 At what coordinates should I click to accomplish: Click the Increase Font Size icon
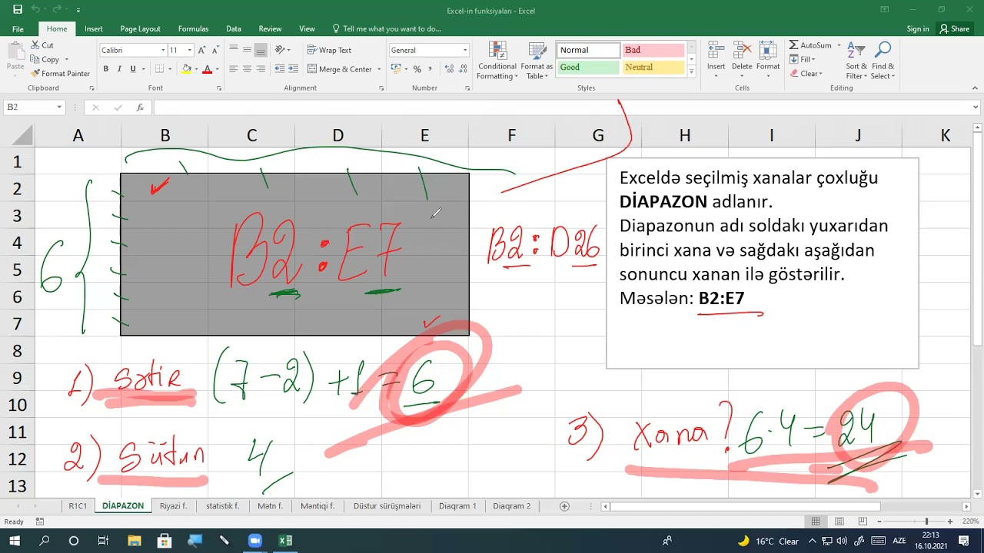(202, 50)
